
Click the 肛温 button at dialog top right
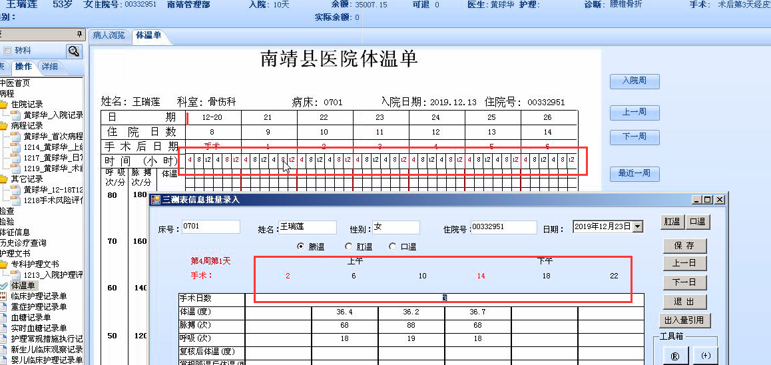point(672,222)
